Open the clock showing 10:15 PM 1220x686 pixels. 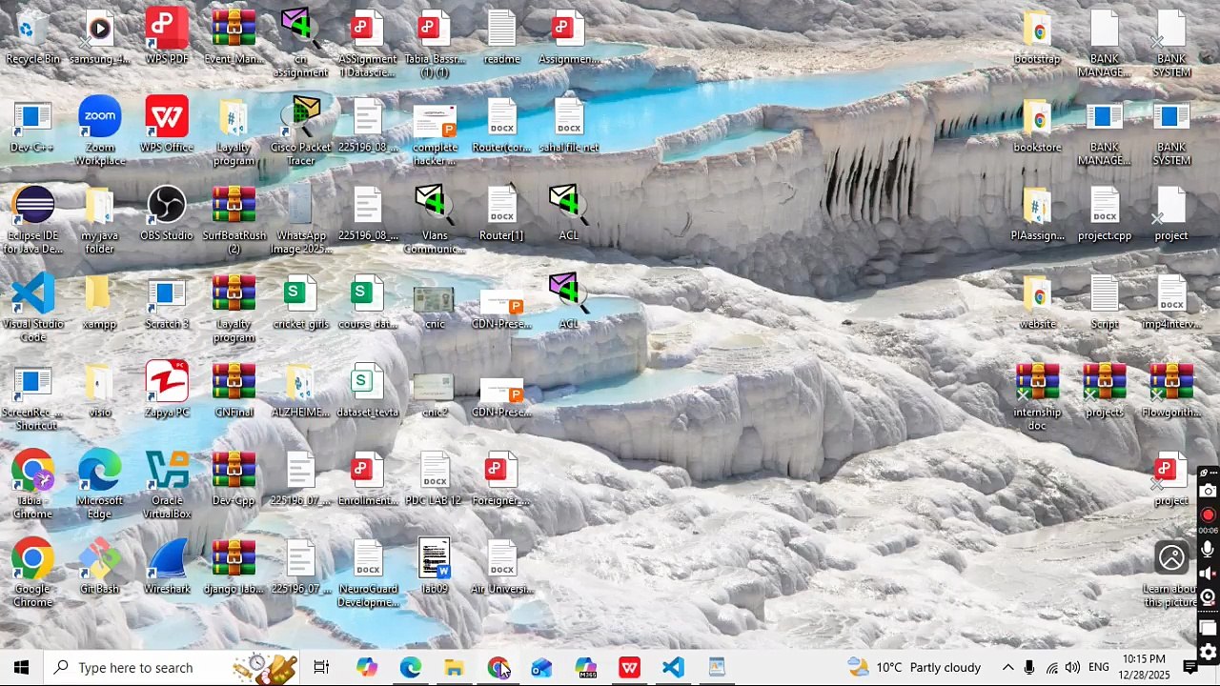[x=1144, y=667]
